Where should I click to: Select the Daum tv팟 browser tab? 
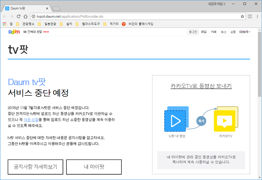click(x=26, y=8)
